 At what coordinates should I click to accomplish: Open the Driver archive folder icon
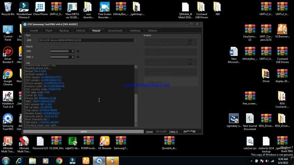pyautogui.click(x=266, y=76)
